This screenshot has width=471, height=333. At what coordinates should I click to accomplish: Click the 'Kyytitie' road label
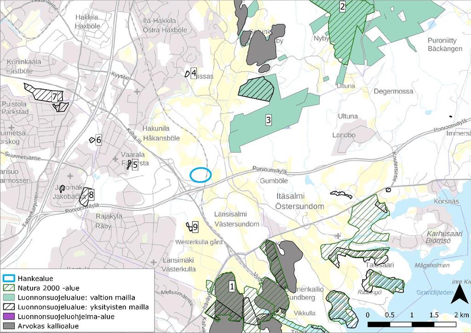[120, 76]
